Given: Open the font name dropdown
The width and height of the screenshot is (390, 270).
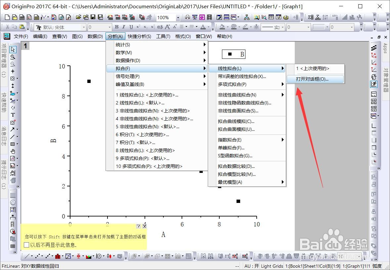Looking at the screenshot, I should coord(84,27).
